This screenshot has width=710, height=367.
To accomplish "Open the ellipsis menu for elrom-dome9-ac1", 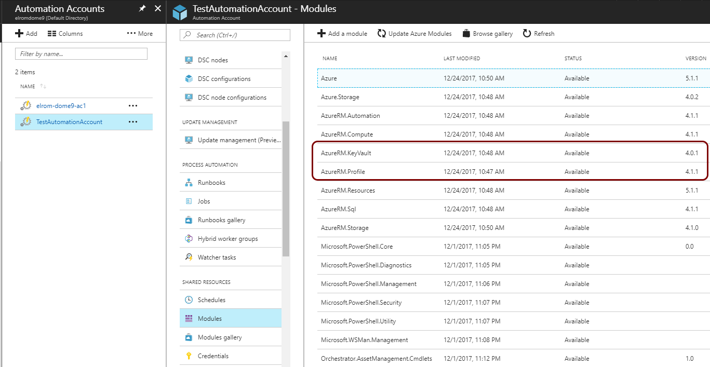I will click(133, 106).
